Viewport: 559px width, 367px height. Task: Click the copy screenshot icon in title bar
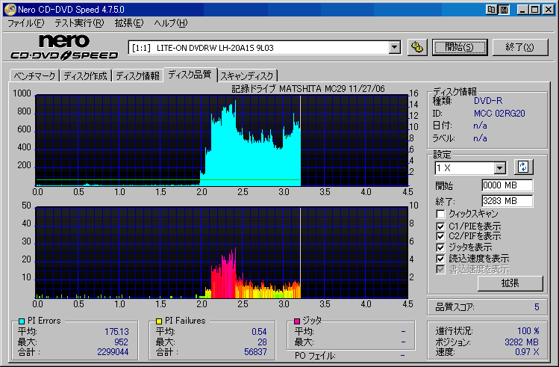[491, 10]
